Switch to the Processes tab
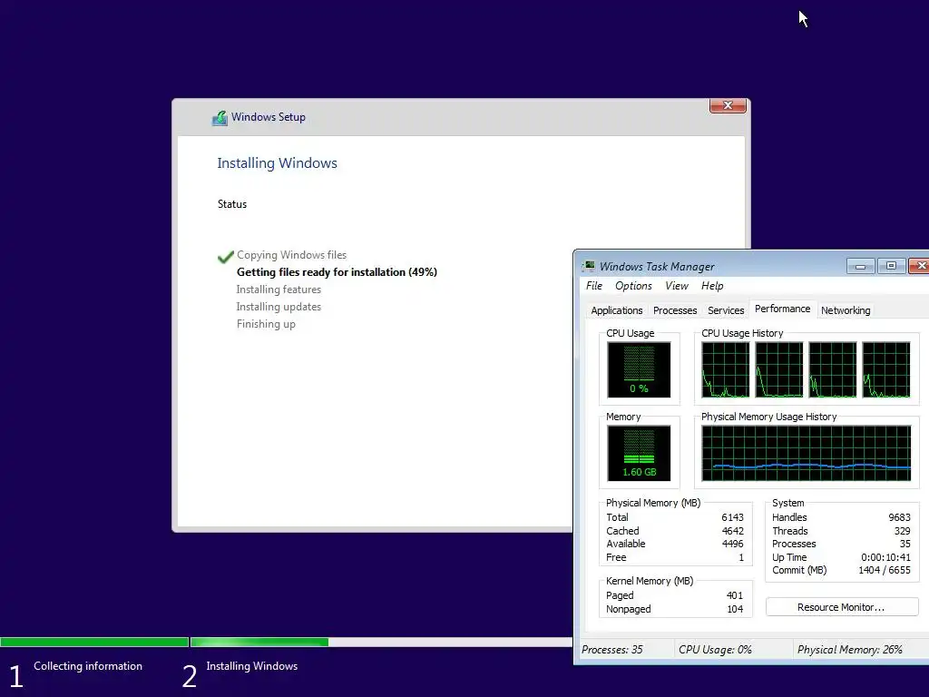 (675, 310)
